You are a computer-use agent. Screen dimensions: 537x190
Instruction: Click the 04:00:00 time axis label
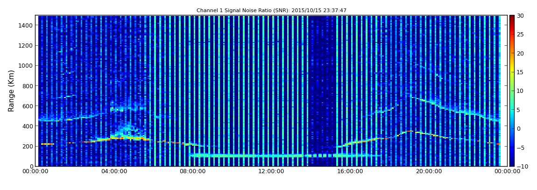click(x=114, y=171)
